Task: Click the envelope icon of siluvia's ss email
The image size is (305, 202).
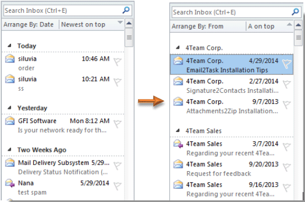Action: point(10,79)
